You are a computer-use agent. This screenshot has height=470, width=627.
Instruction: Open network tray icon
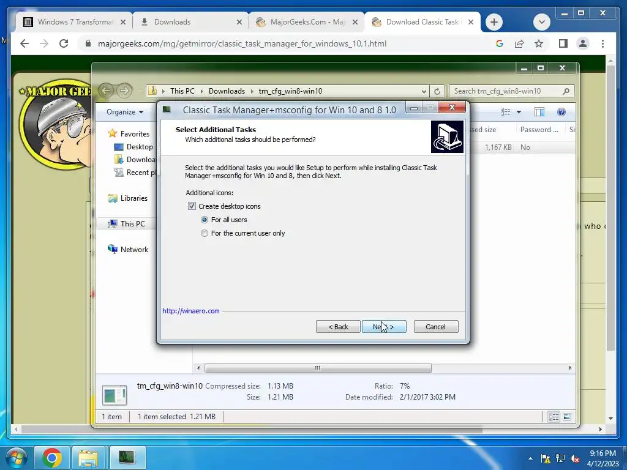(x=560, y=458)
